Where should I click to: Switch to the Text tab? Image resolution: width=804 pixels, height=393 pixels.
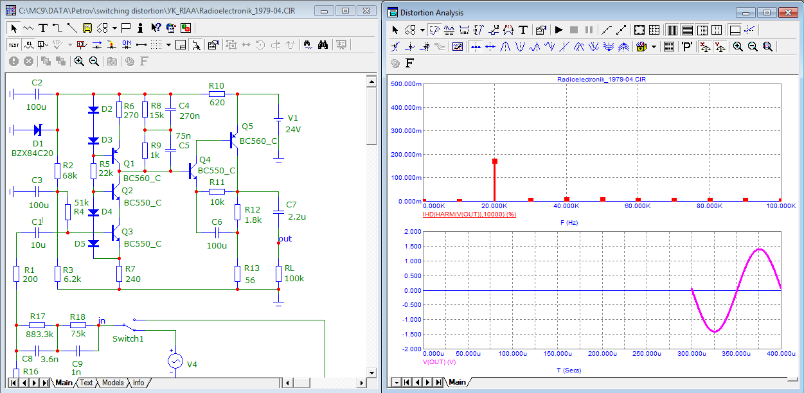point(86,383)
